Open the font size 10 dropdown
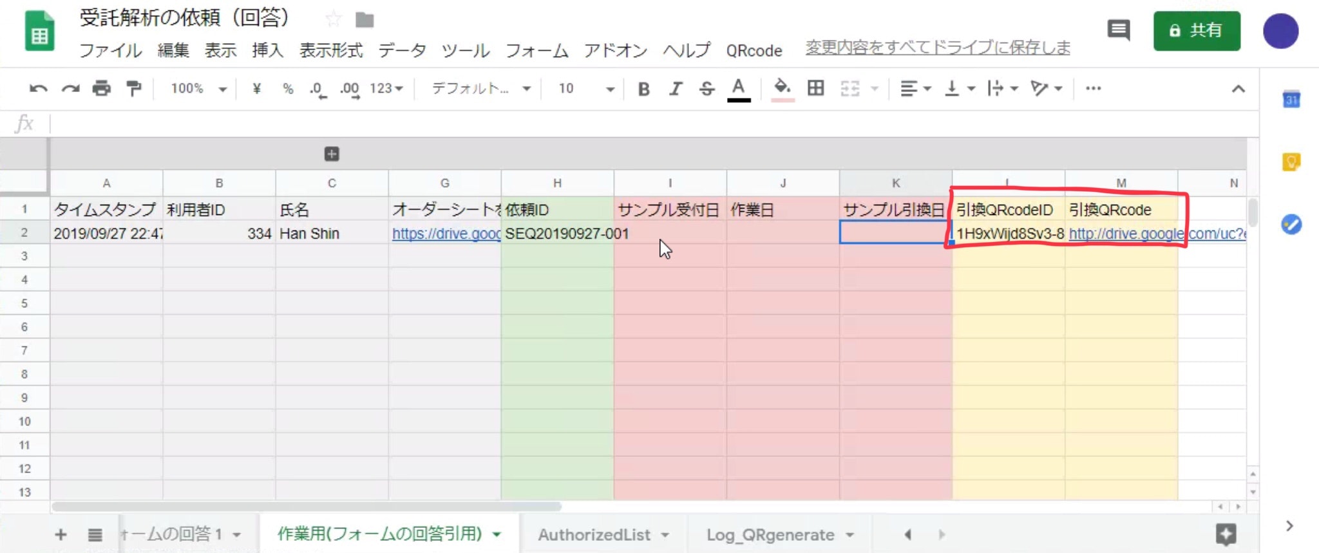The image size is (1319, 553). [586, 88]
